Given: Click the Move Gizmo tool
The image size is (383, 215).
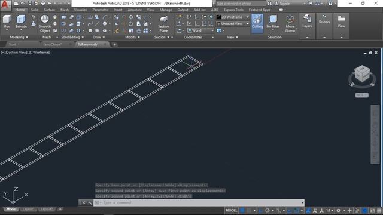Looking at the screenshot, I should tap(290, 24).
